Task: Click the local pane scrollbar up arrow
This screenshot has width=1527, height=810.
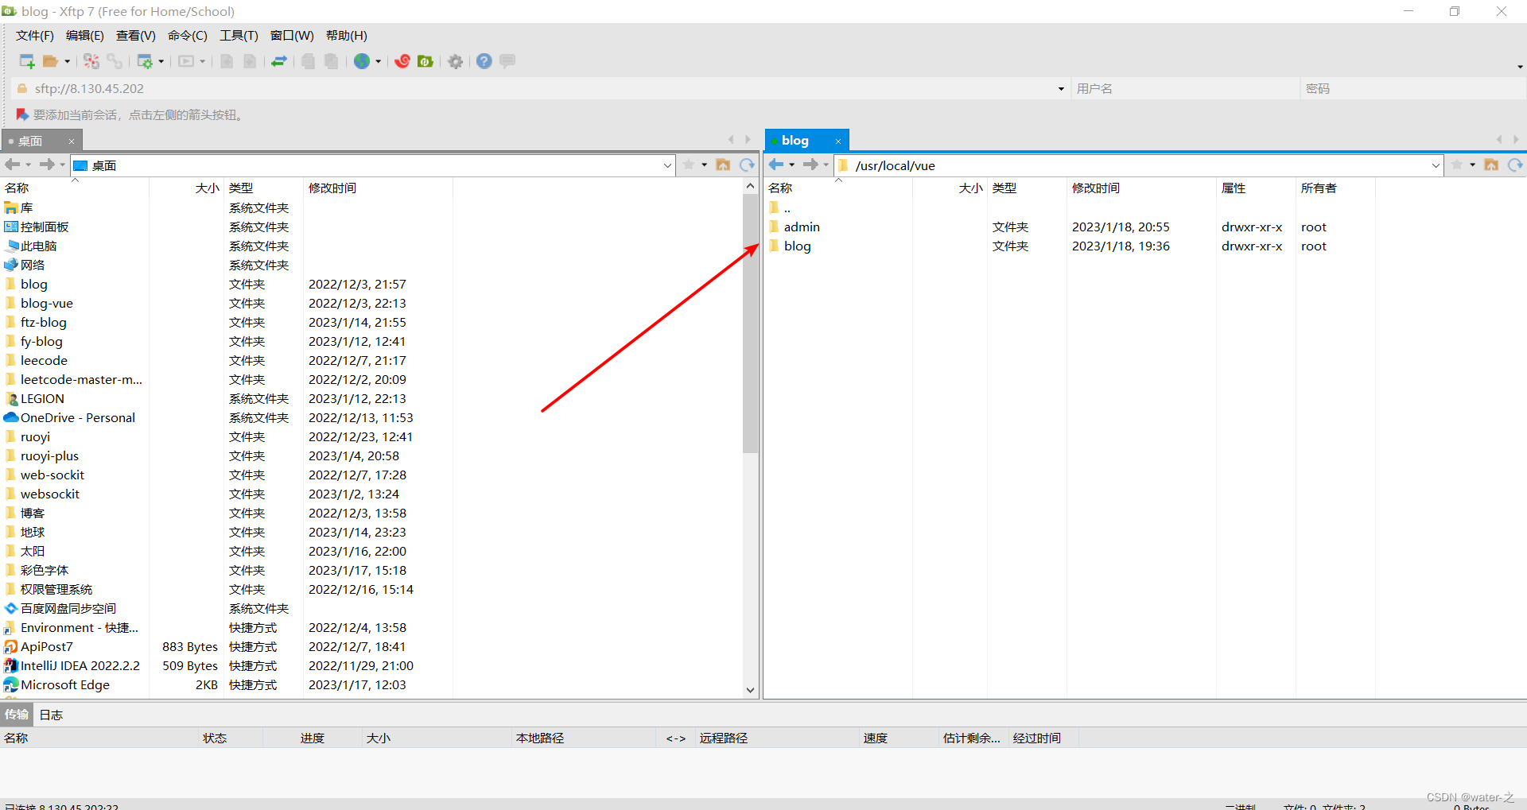Action: 750,186
